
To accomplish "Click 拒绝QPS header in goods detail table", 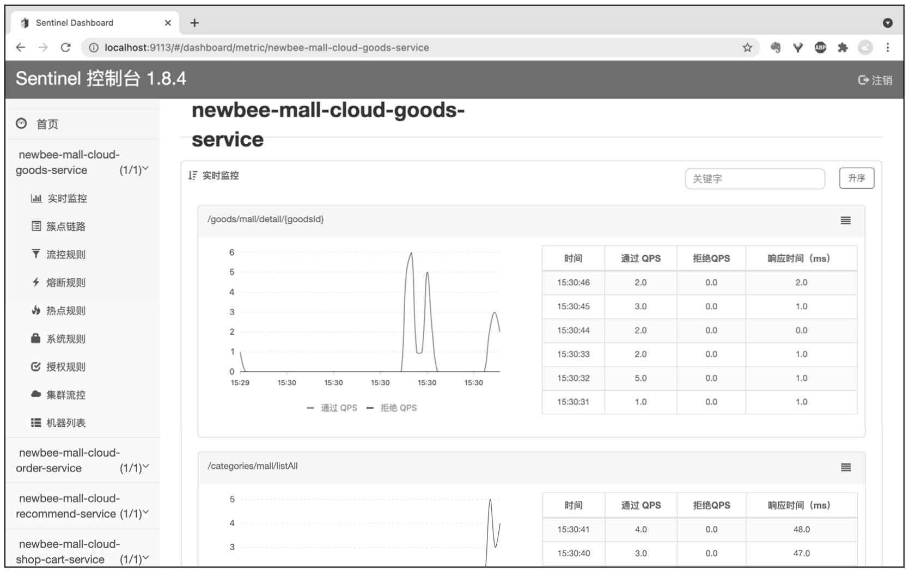I will pyautogui.click(x=711, y=259).
